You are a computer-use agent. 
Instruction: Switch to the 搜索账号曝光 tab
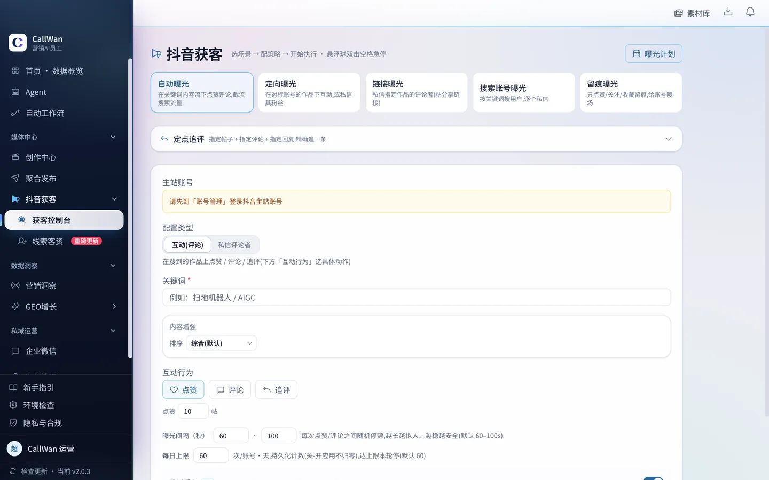pos(524,92)
